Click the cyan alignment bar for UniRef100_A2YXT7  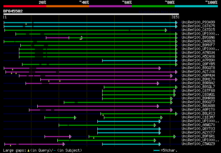[x=128, y=133]
